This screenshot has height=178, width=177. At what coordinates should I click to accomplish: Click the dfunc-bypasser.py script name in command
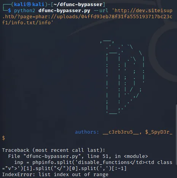point(64,11)
